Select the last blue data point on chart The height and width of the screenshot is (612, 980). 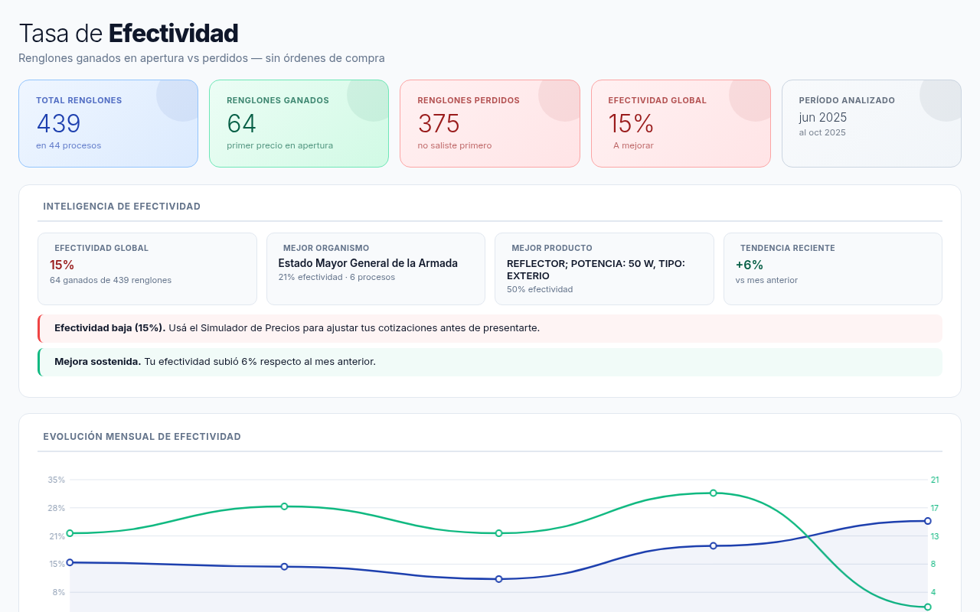coord(927,521)
